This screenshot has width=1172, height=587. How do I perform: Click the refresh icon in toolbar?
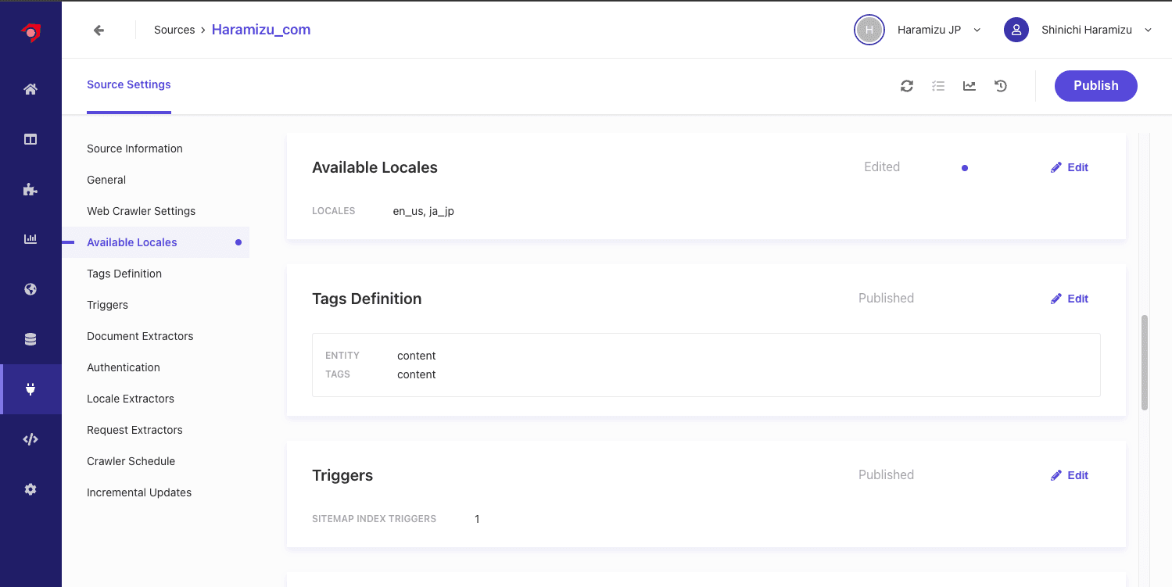coord(907,86)
